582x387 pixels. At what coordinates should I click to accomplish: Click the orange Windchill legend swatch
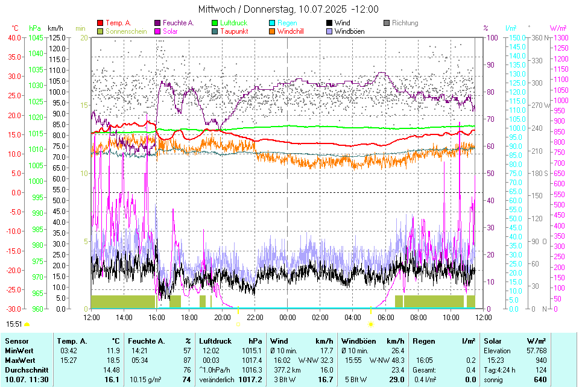[271, 31]
